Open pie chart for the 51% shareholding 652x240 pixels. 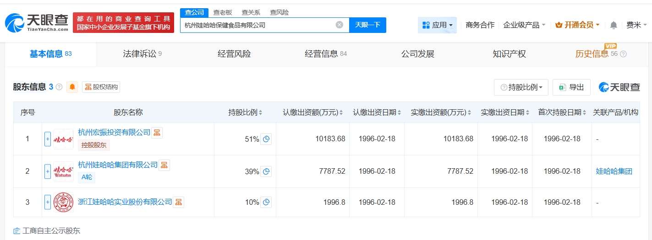(x=266, y=139)
